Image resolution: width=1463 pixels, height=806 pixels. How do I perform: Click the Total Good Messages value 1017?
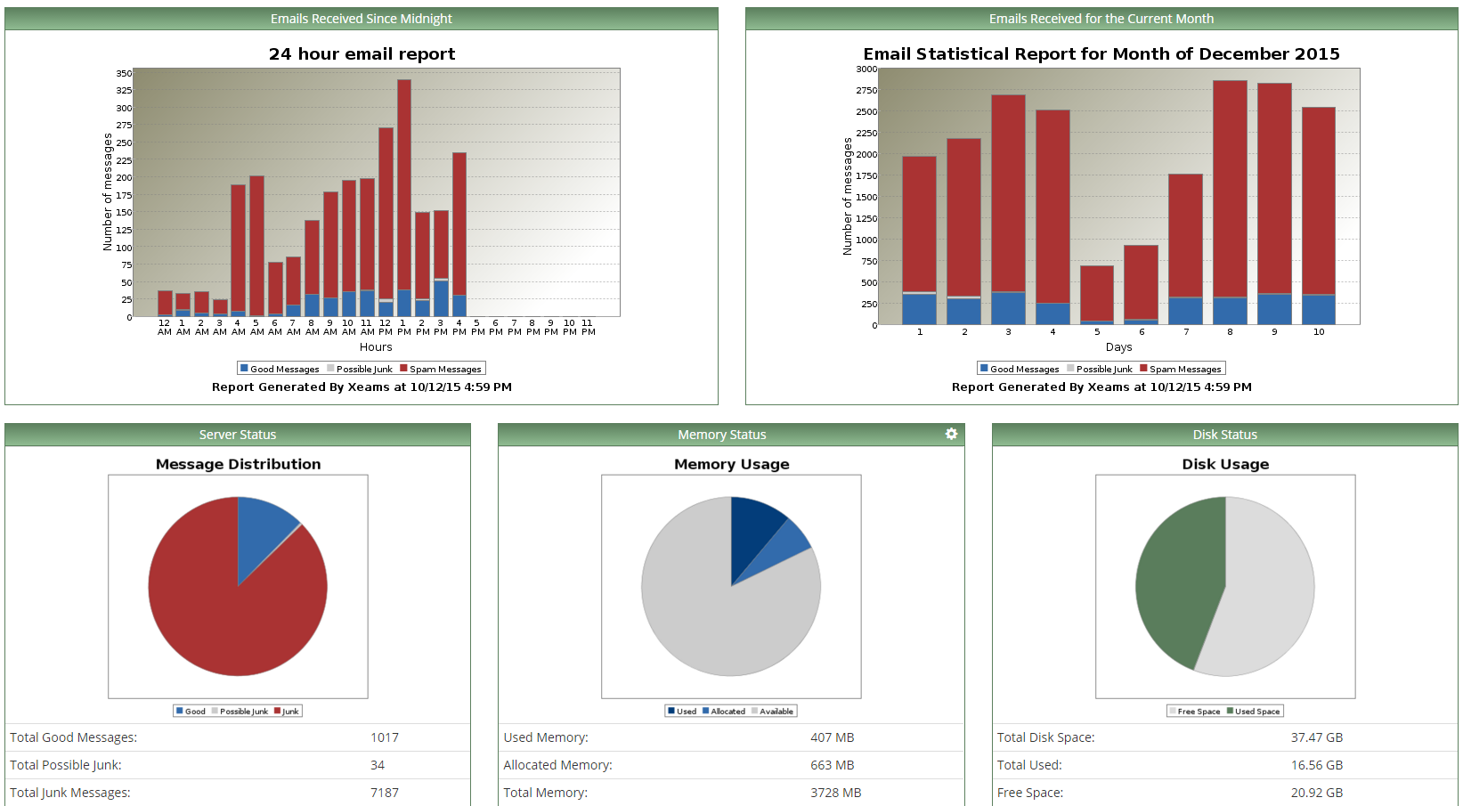[x=385, y=737]
